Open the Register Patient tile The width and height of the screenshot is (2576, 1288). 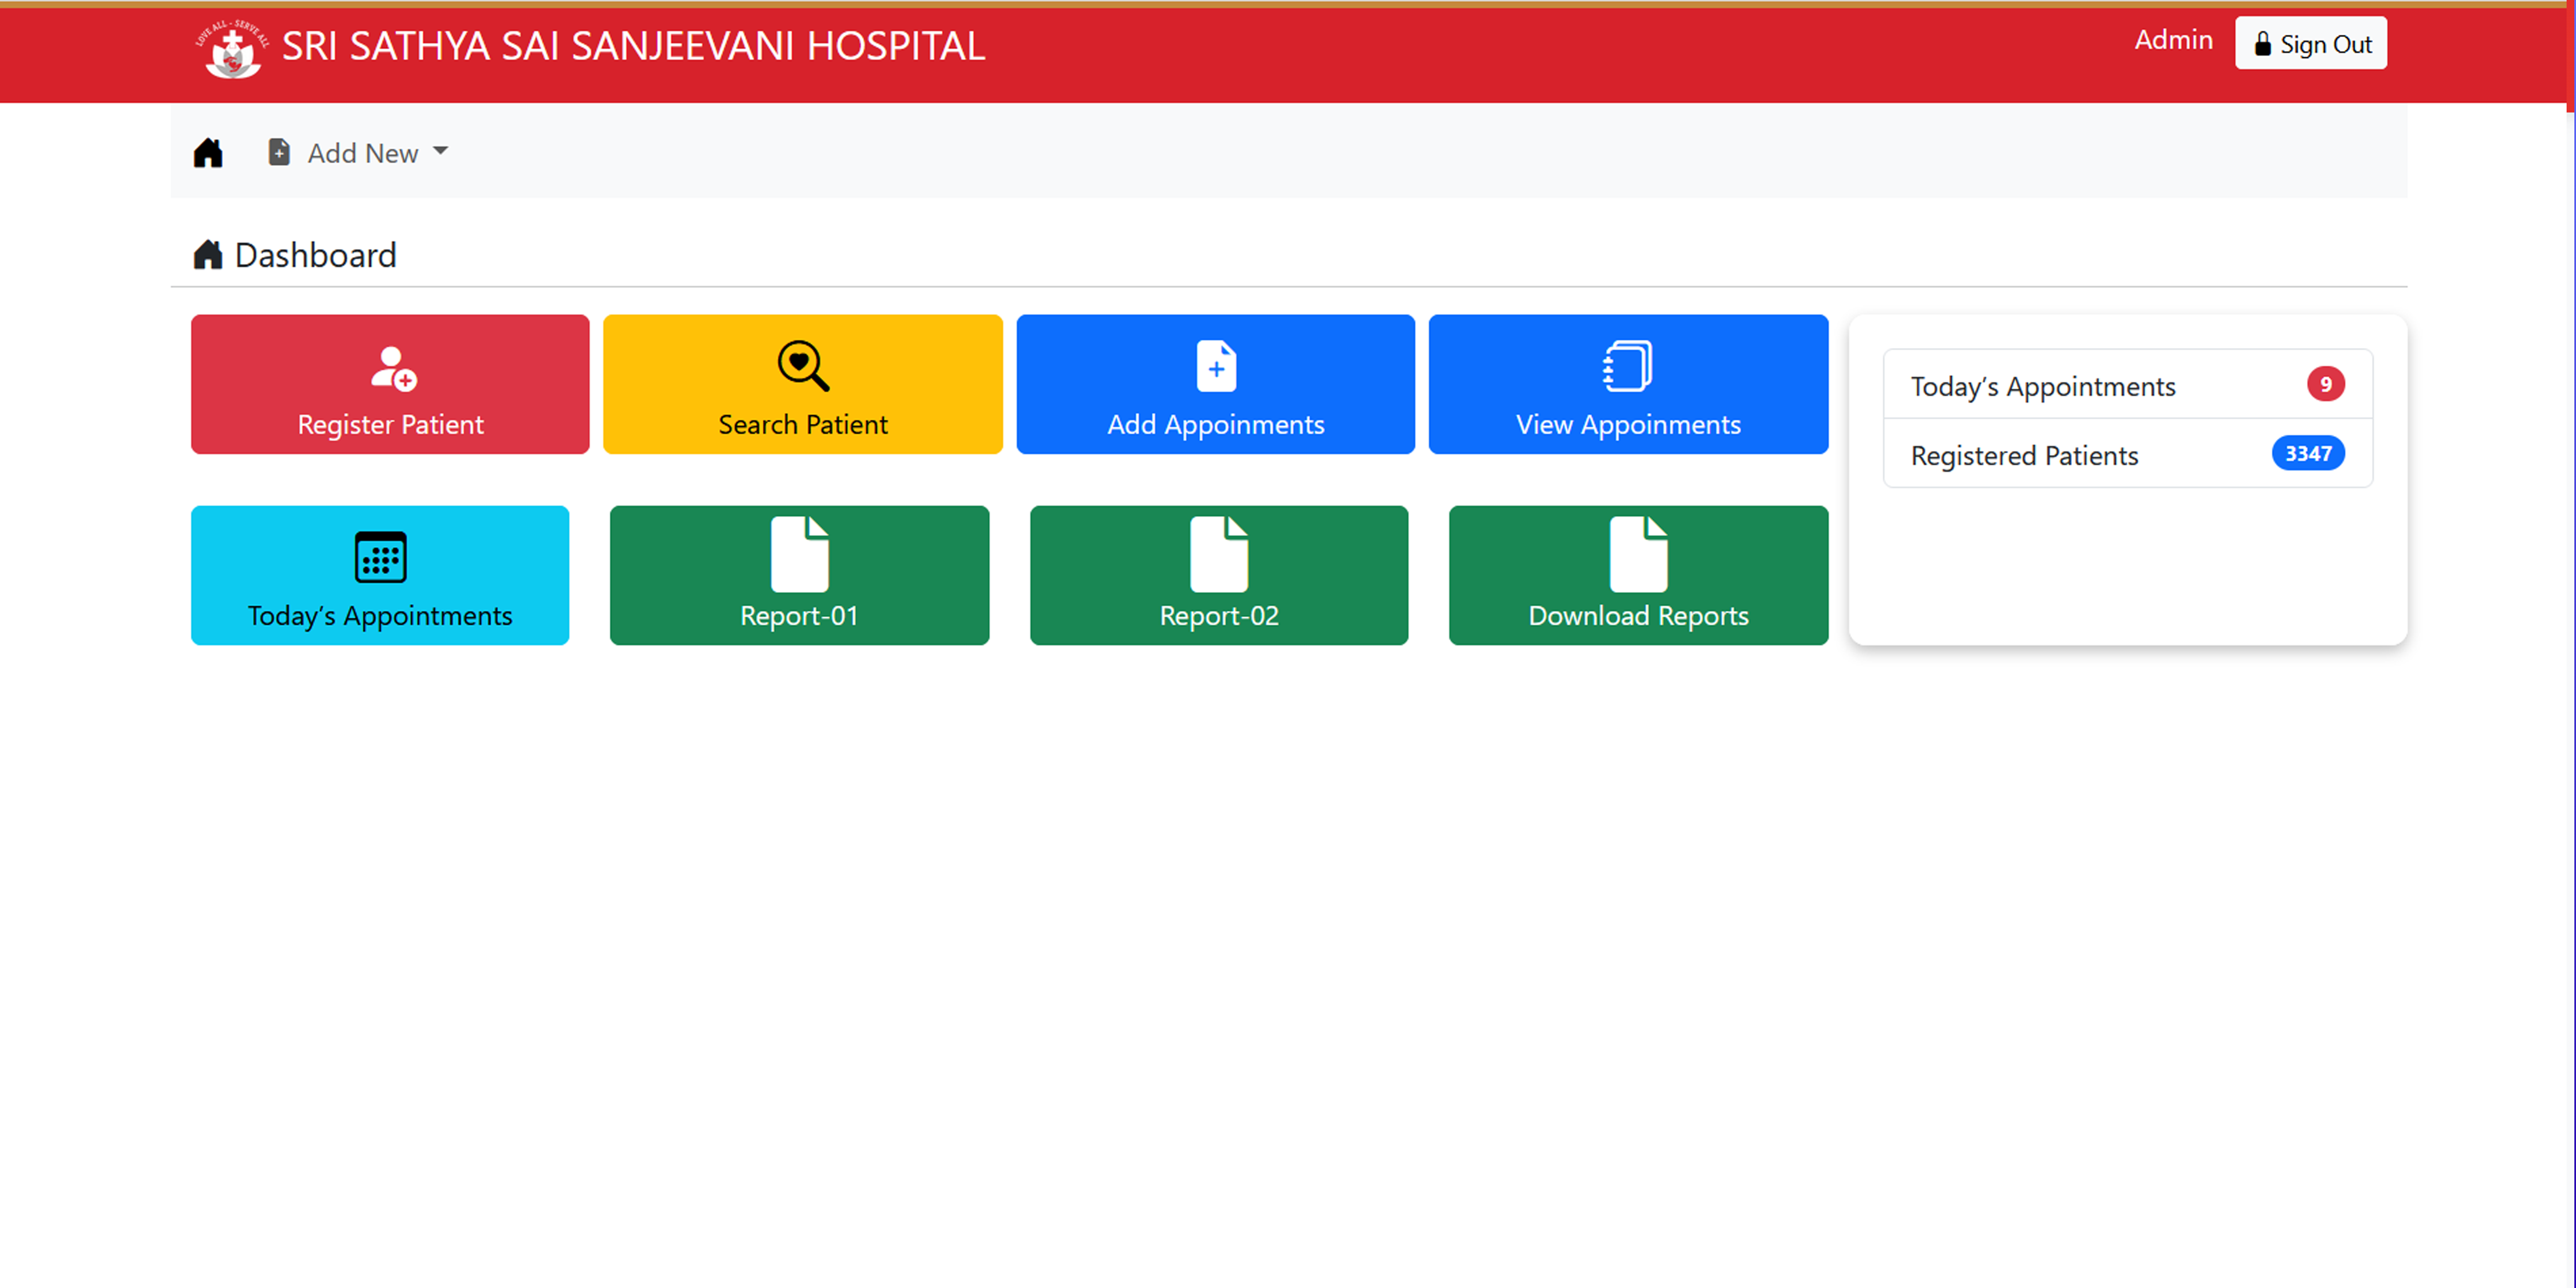[x=390, y=384]
